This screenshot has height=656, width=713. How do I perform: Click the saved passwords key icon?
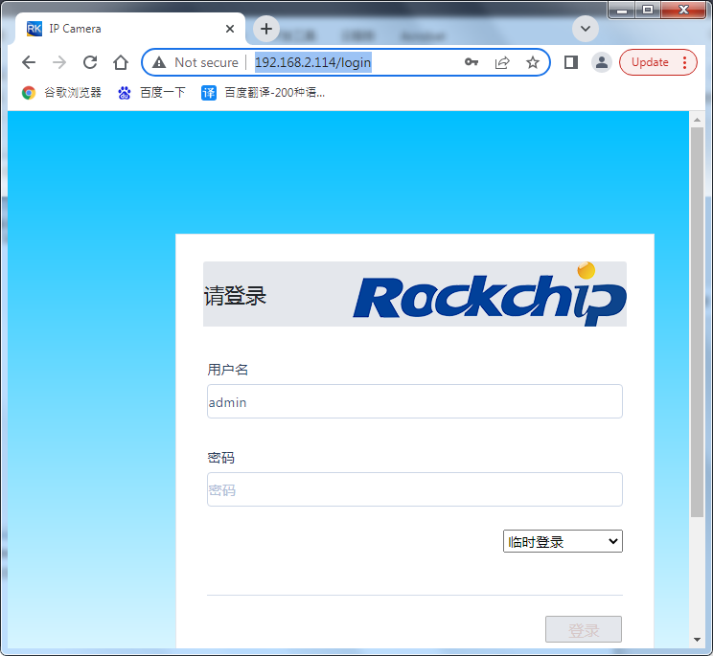[471, 62]
